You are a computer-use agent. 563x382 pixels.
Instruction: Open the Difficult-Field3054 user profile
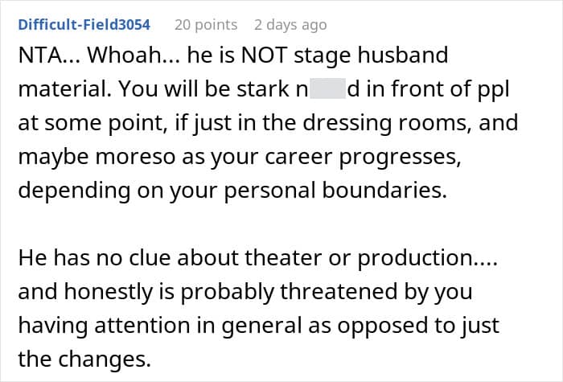tap(84, 25)
